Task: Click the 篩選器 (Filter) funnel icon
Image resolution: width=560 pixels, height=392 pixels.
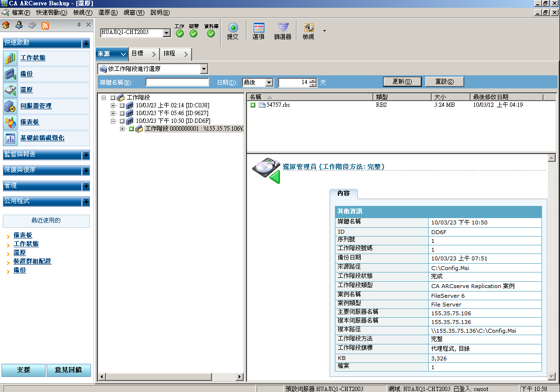Action: (283, 28)
